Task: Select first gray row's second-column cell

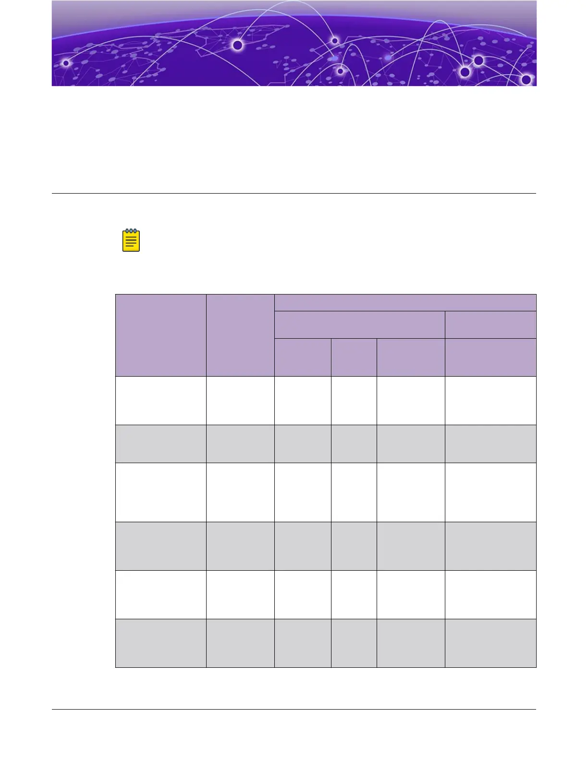Action: click(240, 444)
